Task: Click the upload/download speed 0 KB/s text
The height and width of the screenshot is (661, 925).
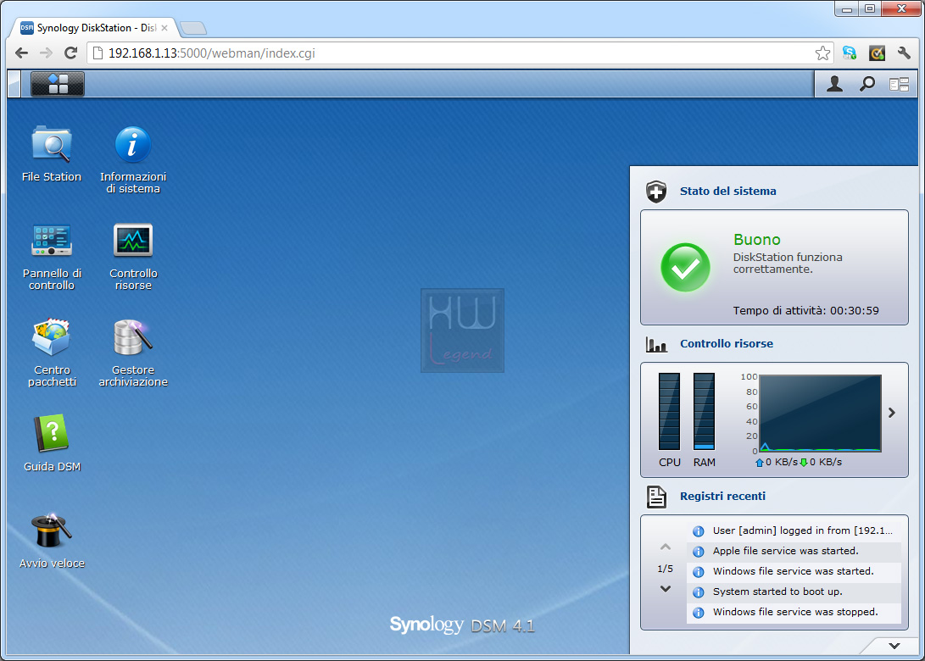Action: click(799, 463)
